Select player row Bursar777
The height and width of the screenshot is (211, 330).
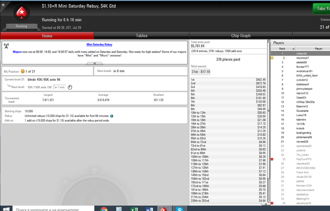tap(300, 67)
